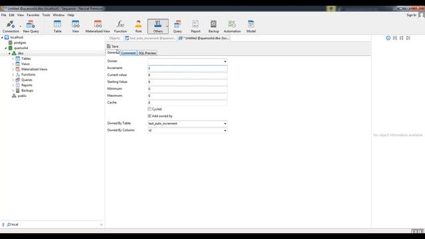Switch to the Objects tab
This screenshot has width=425, height=239.
pos(114,39)
